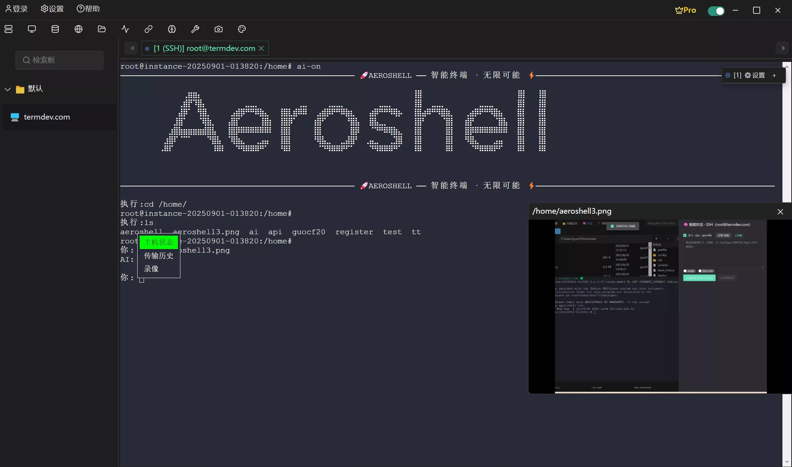Open the color palette theme icon
This screenshot has width=792, height=467.
[x=242, y=29]
